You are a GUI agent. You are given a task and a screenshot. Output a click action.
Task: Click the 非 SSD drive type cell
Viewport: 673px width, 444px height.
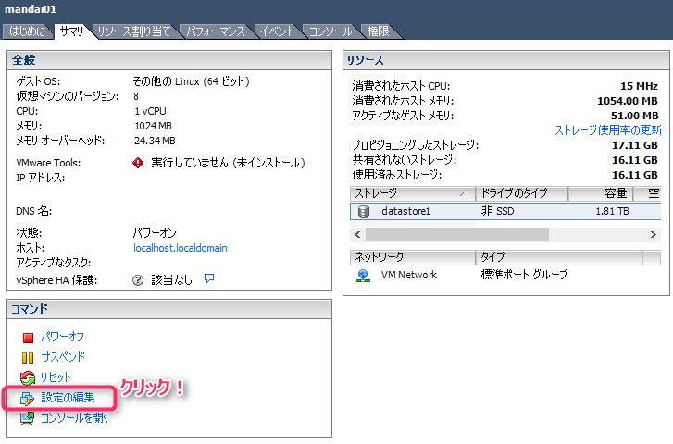[497, 212]
